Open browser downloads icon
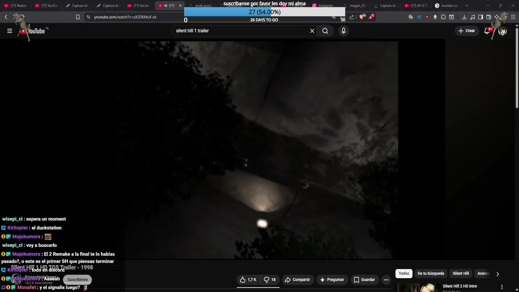Image resolution: width=519 pixels, height=292 pixels. pos(464,17)
